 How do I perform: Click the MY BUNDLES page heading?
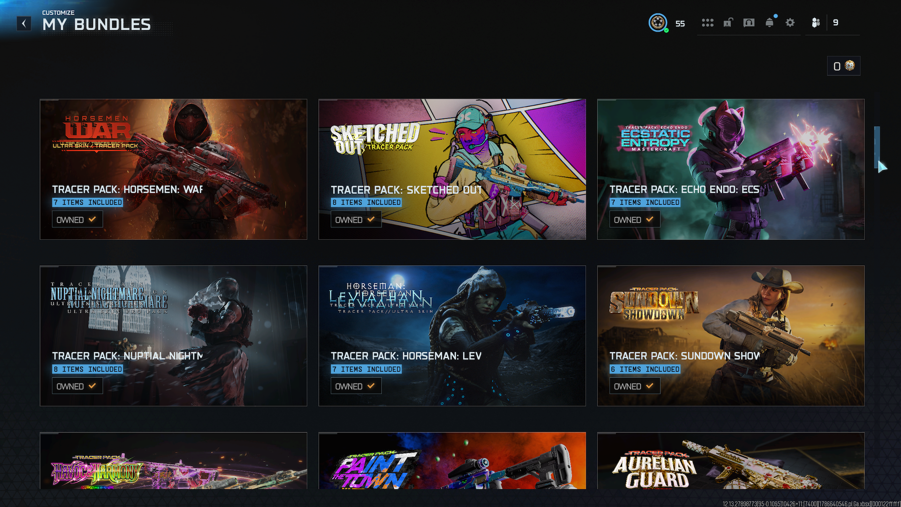coord(97,24)
